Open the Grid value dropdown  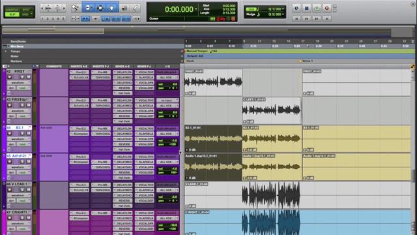(x=283, y=9)
